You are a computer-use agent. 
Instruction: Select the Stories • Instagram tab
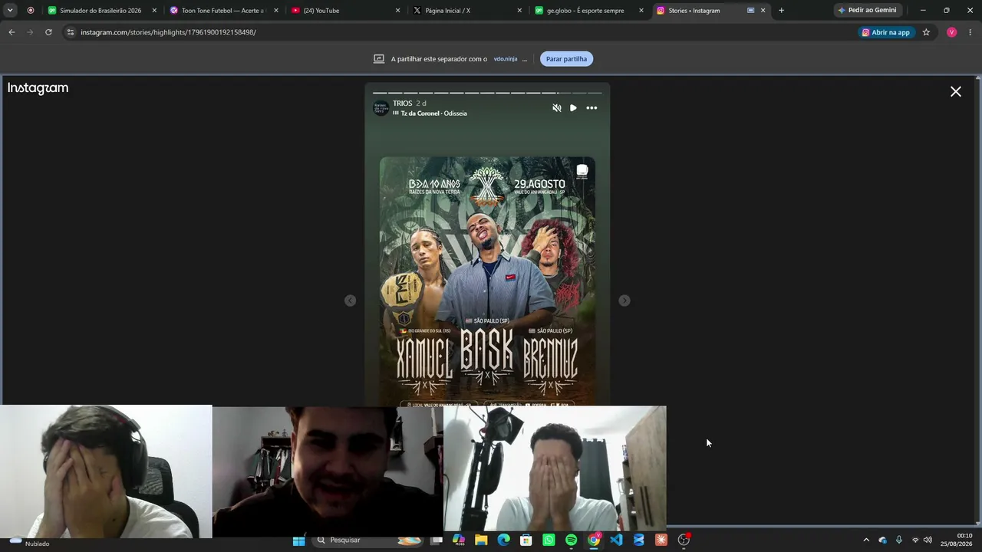point(710,11)
